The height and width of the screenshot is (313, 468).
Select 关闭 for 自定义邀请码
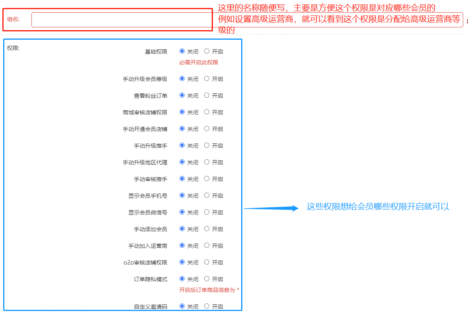pyautogui.click(x=182, y=306)
